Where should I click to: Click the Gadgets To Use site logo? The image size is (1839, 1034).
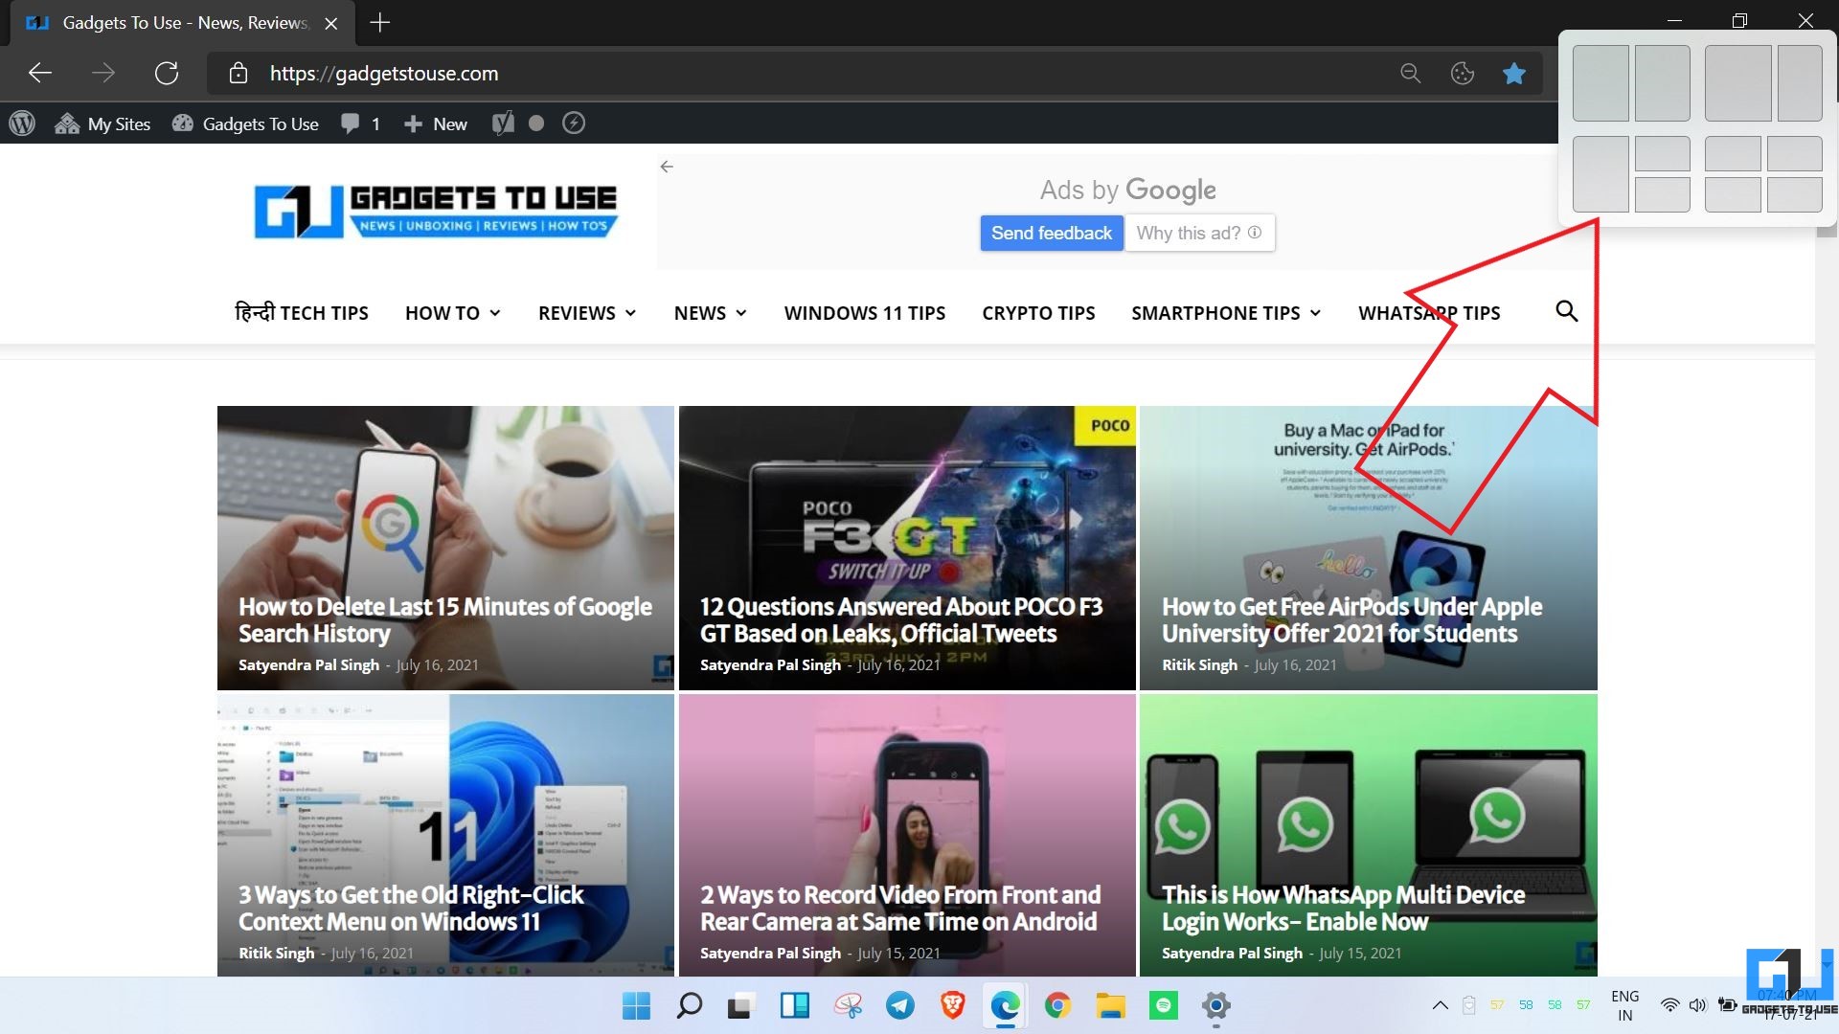pos(436,211)
